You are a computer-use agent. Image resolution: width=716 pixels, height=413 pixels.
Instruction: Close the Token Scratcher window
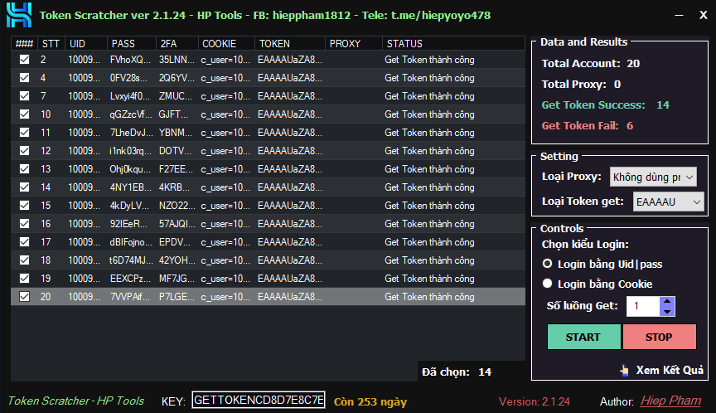point(702,15)
